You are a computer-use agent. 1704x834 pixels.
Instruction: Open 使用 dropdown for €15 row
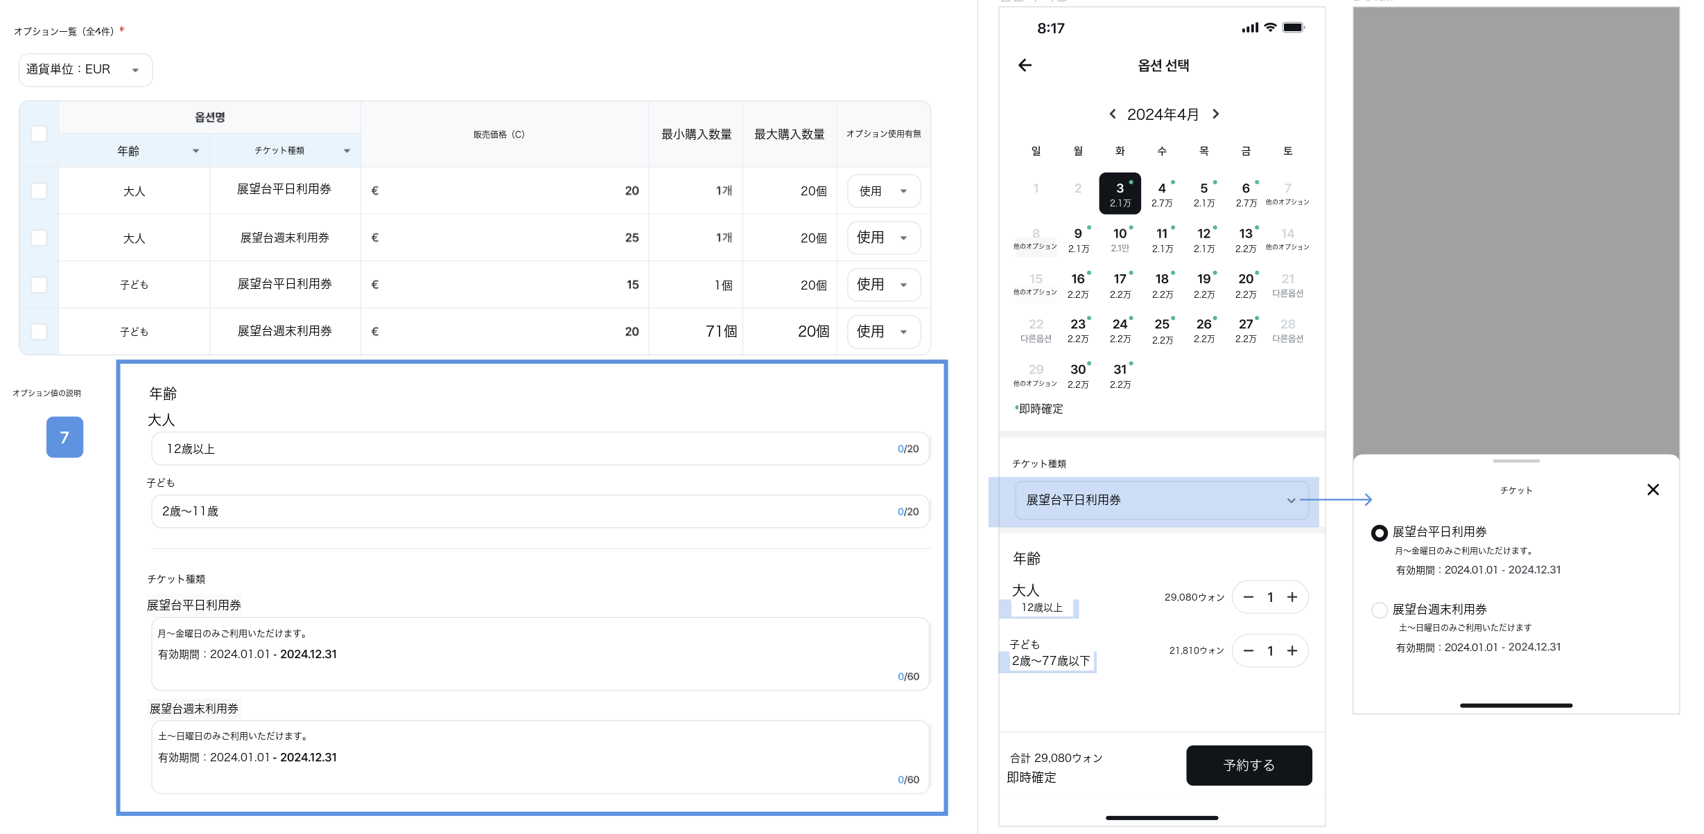[884, 285]
